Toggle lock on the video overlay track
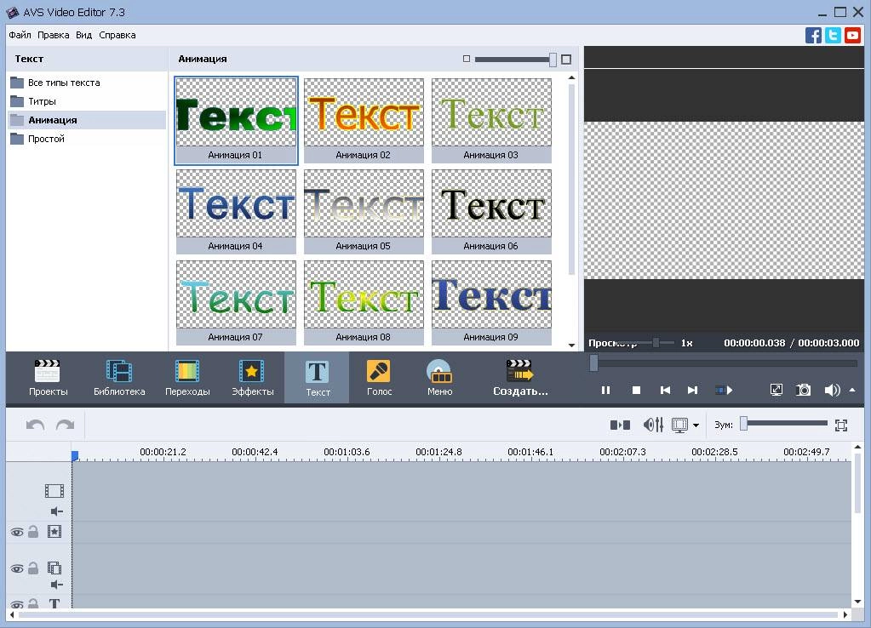This screenshot has width=871, height=628. click(x=33, y=568)
